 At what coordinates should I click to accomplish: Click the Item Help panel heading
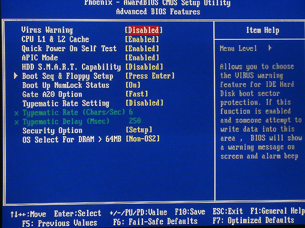pyautogui.click(x=263, y=30)
